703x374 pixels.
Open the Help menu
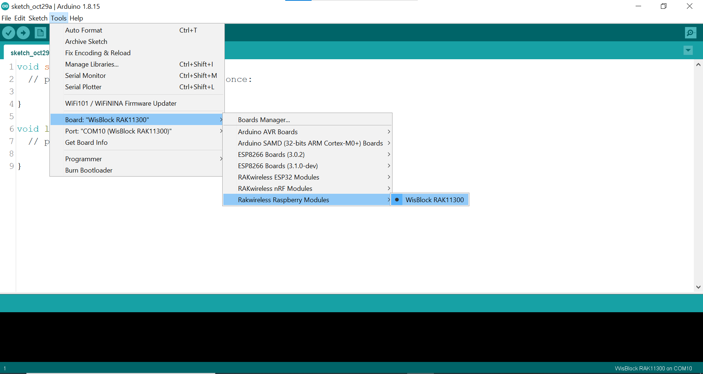coord(76,18)
